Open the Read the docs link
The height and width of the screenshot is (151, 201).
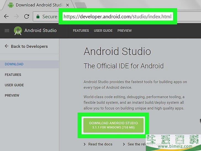(x=100, y=144)
